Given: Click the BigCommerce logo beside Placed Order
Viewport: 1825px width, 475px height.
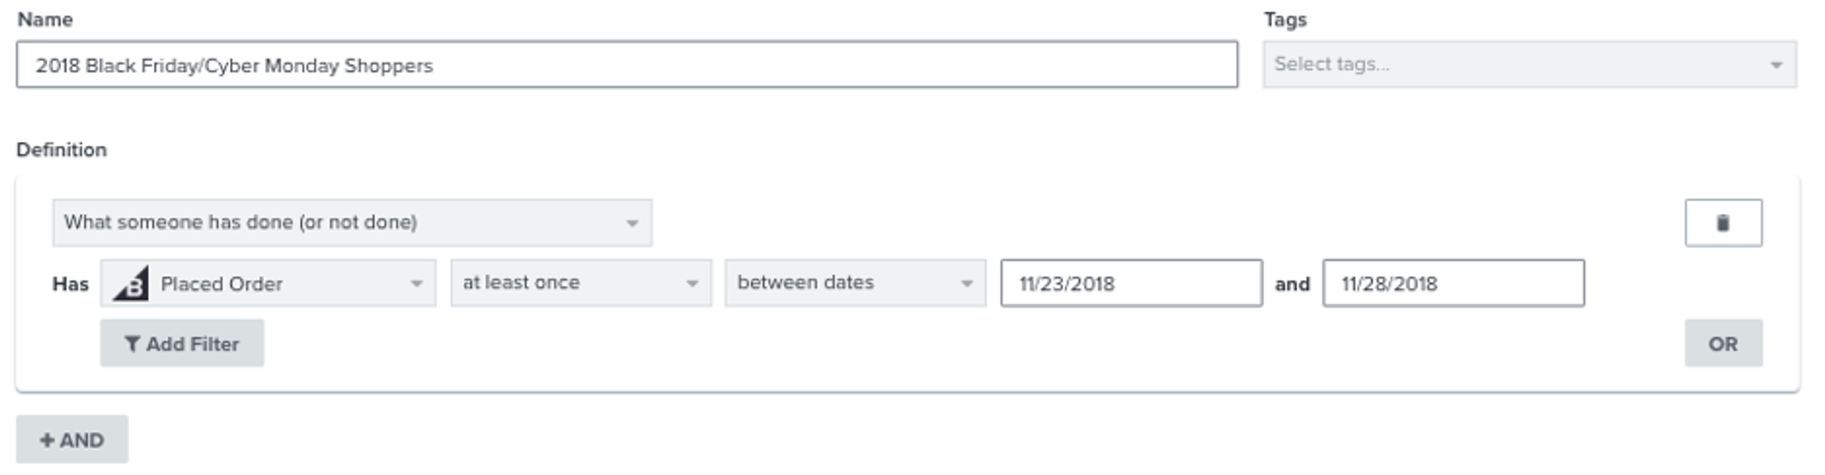Looking at the screenshot, I should coord(132,283).
